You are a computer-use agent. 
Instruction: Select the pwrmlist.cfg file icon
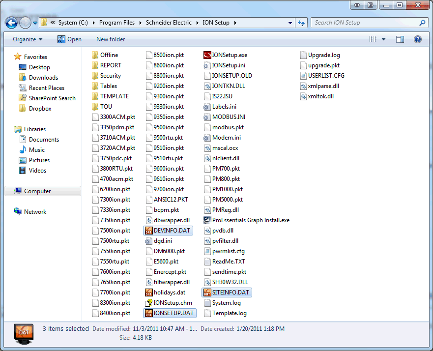pos(207,251)
